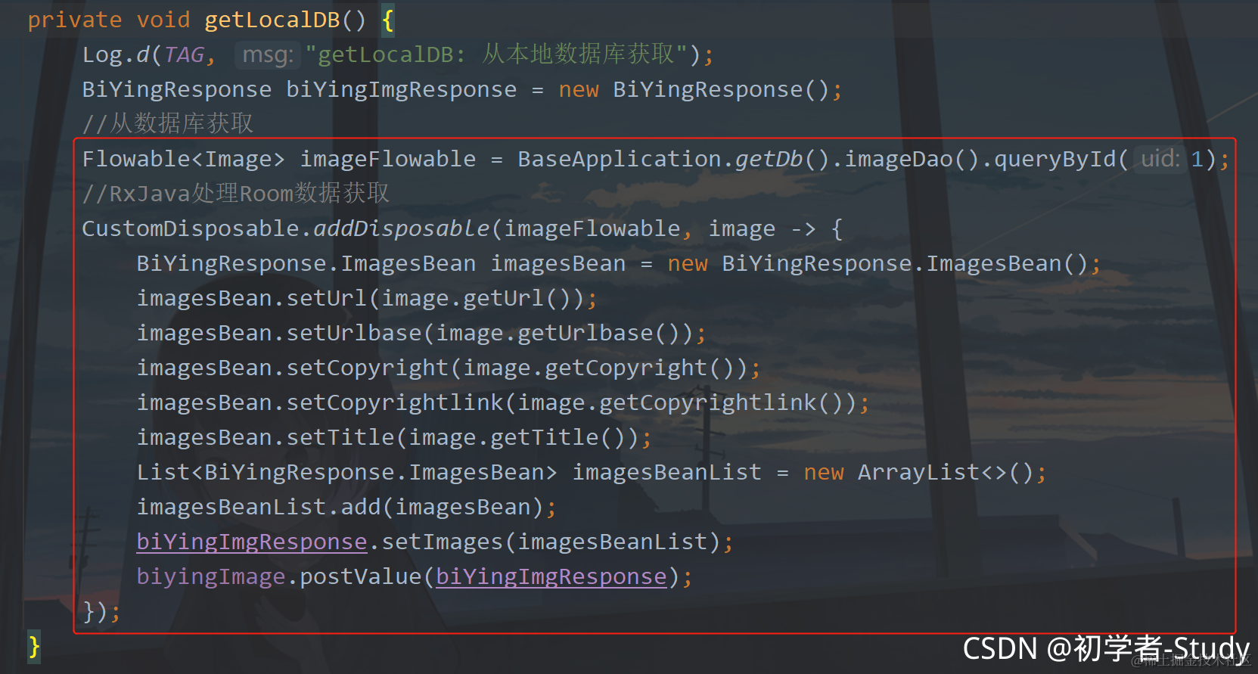Click the imagesBeanList variable declaration

pyautogui.click(x=666, y=472)
